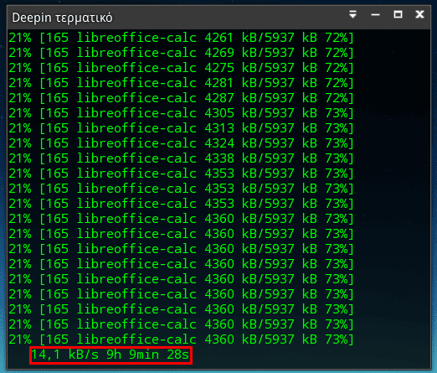Click the line showing 4275 kB/5937 kB
The width and height of the screenshot is (437, 373).
181,68
